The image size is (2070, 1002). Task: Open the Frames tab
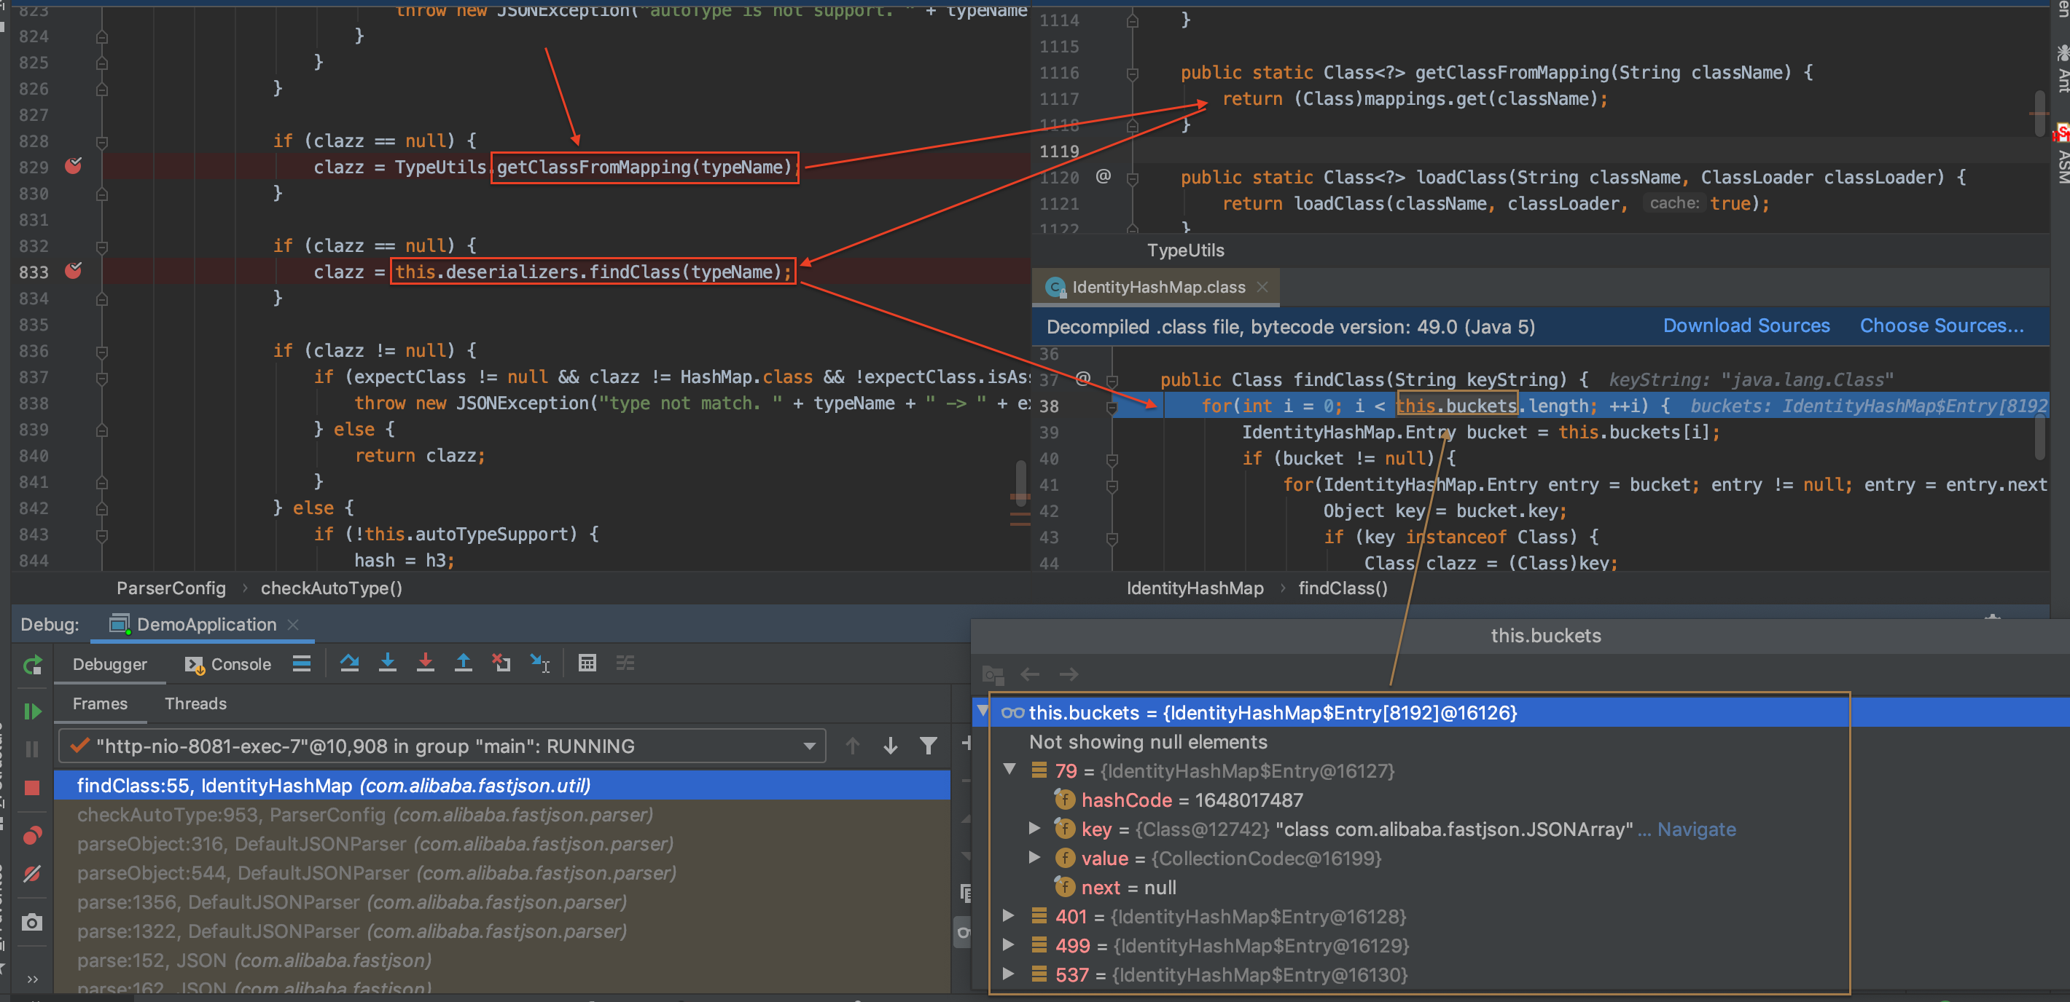click(x=101, y=704)
